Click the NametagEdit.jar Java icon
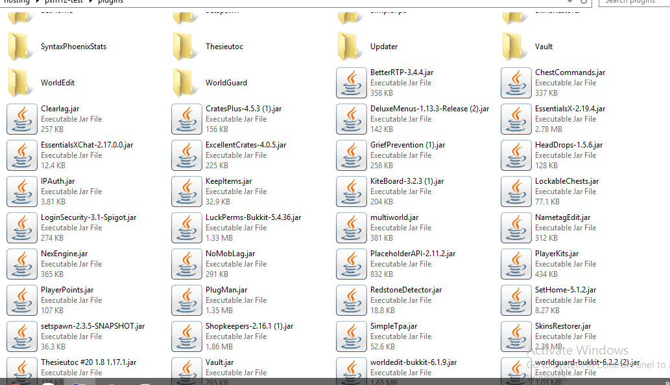Viewport: 670px width, 385px height. [x=516, y=228]
